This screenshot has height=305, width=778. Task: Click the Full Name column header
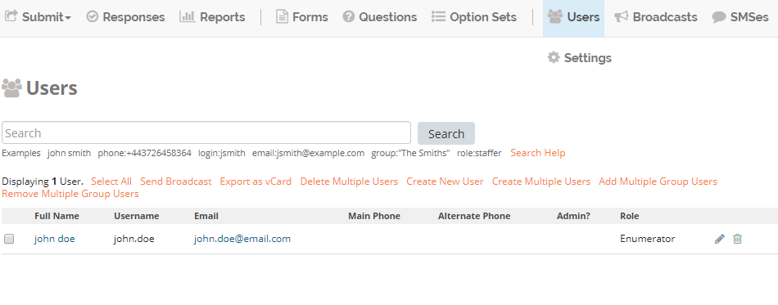[57, 217]
